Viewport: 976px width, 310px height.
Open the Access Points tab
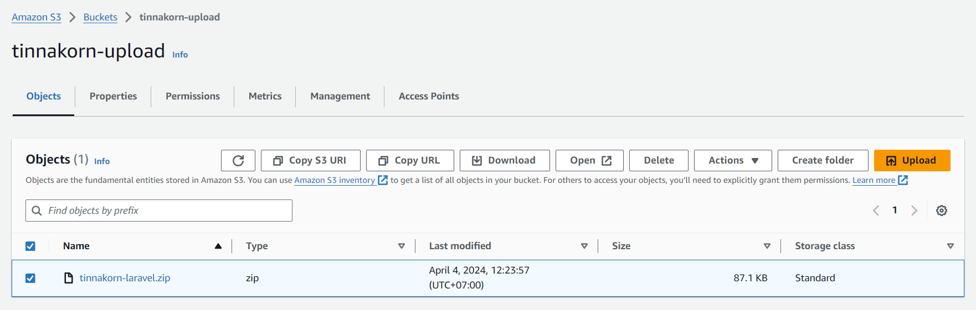(x=429, y=96)
